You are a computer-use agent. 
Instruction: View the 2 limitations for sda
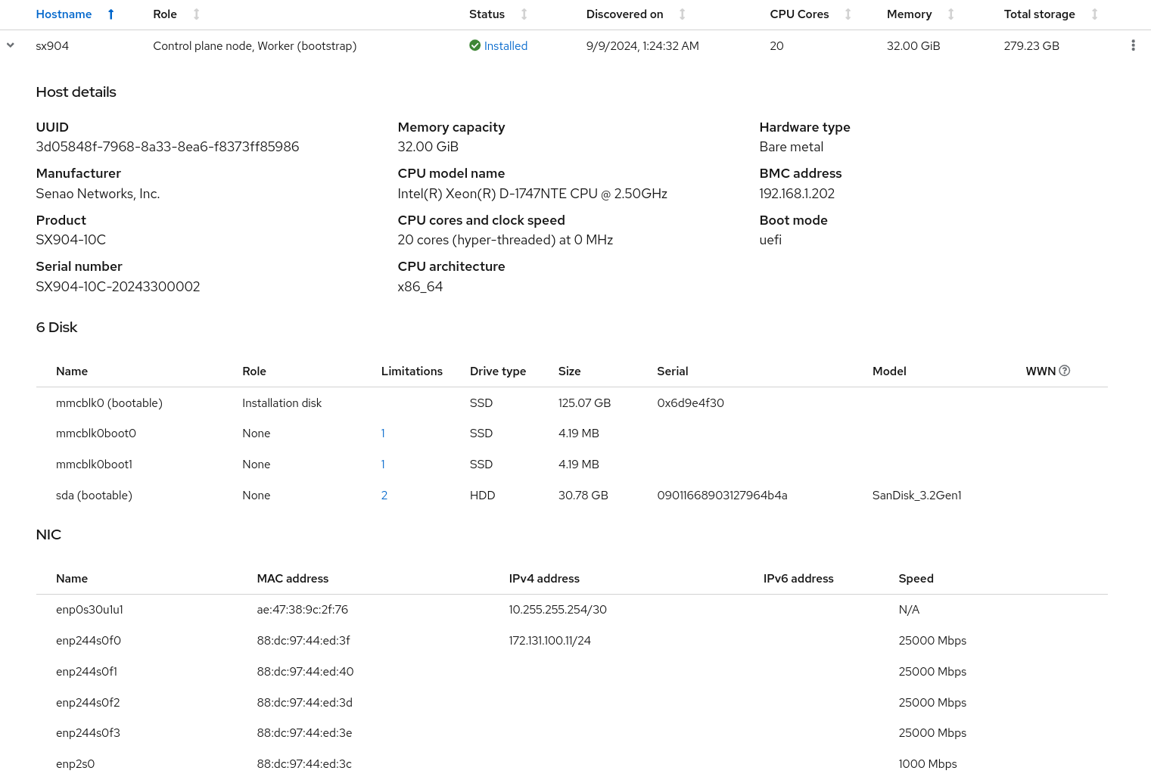(384, 496)
